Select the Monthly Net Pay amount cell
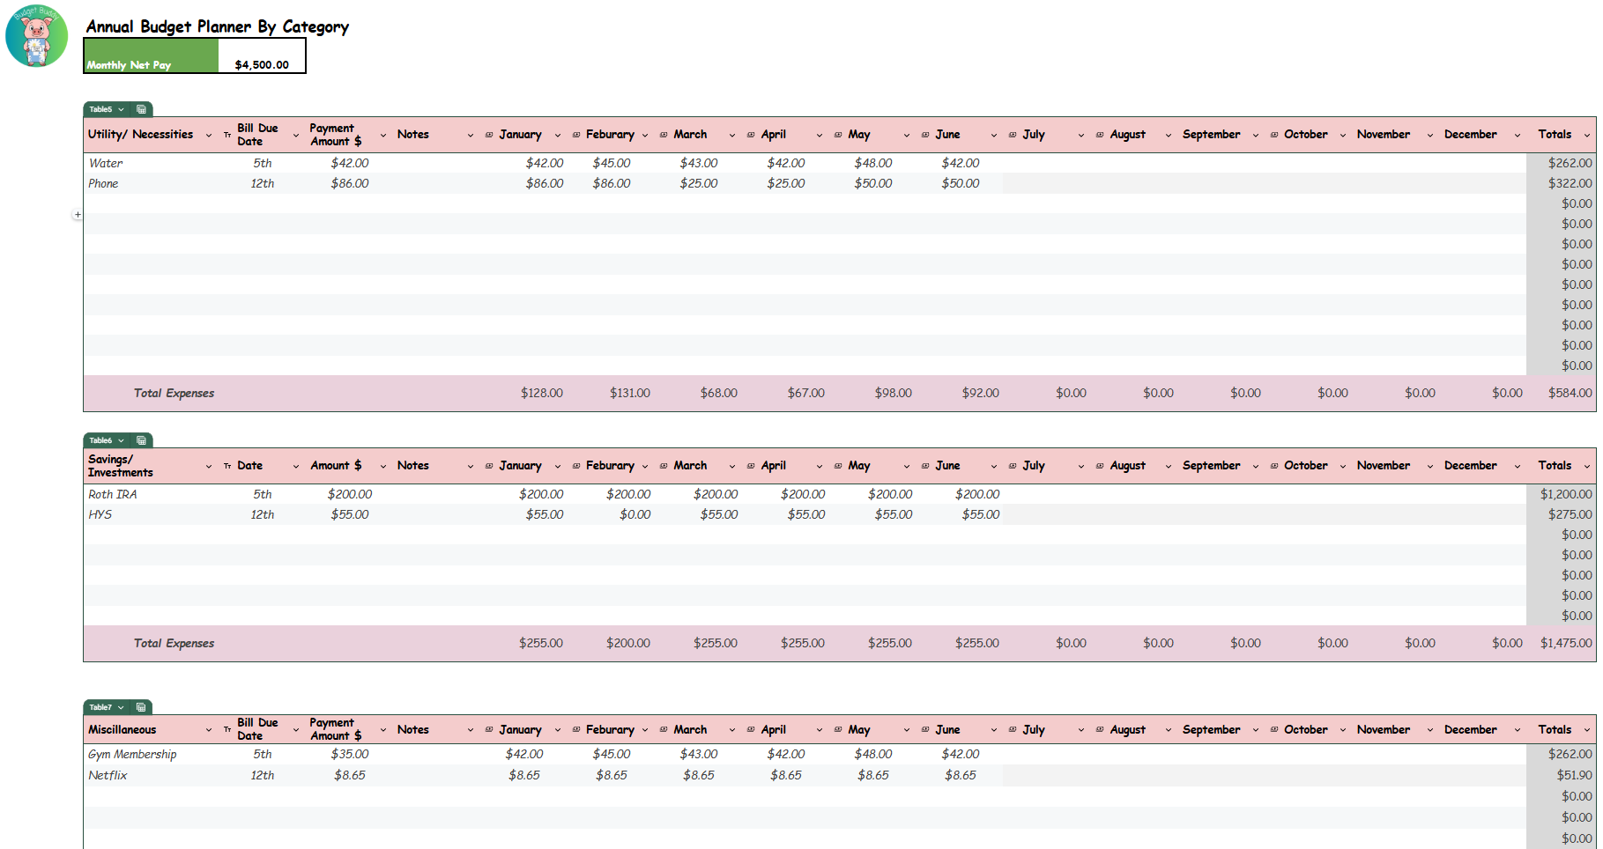This screenshot has height=849, width=1603. [x=262, y=63]
